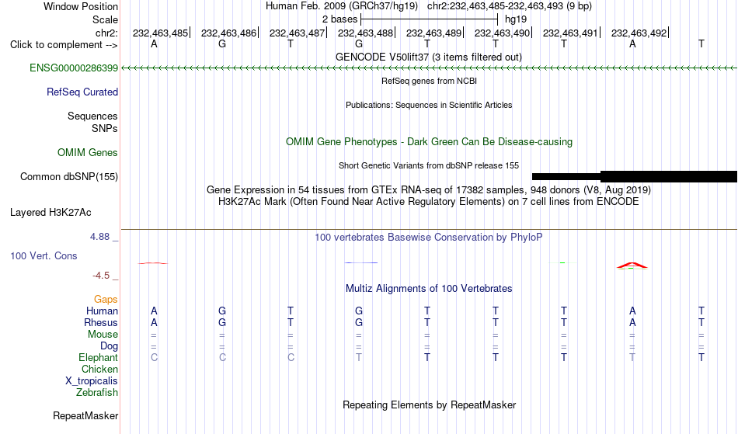The height and width of the screenshot is (434, 738).
Task: Click the H3K27Ac Mark ENCODE title
Action: (429, 202)
